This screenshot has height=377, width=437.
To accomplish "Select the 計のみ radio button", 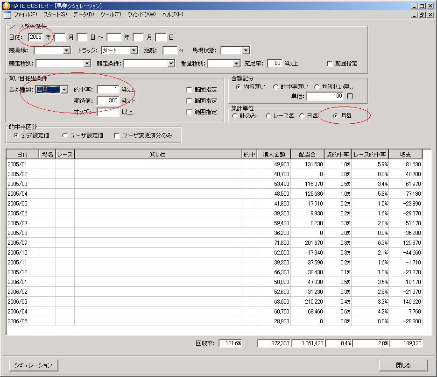I will point(234,116).
